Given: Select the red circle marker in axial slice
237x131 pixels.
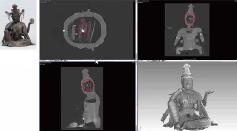Looking at the screenshot, I should pyautogui.click(x=84, y=30).
